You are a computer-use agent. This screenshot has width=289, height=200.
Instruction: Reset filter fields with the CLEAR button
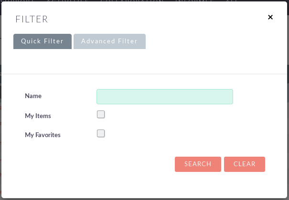(245, 164)
